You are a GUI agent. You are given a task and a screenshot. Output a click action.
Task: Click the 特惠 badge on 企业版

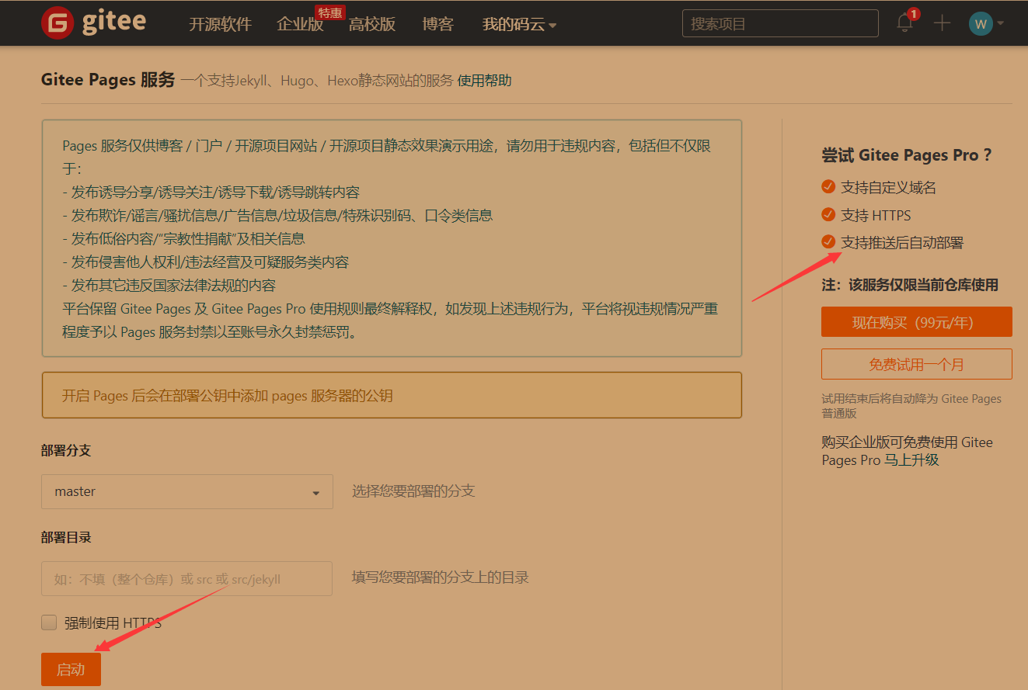click(x=329, y=12)
